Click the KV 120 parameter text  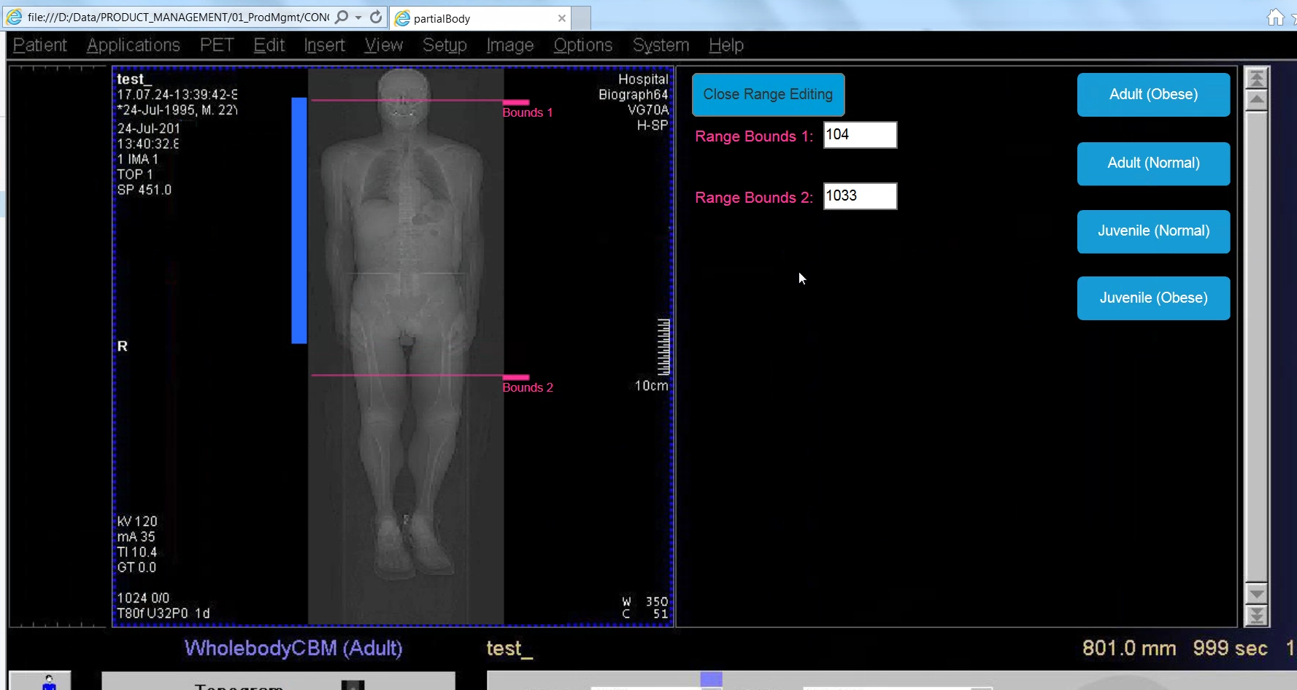click(x=137, y=522)
